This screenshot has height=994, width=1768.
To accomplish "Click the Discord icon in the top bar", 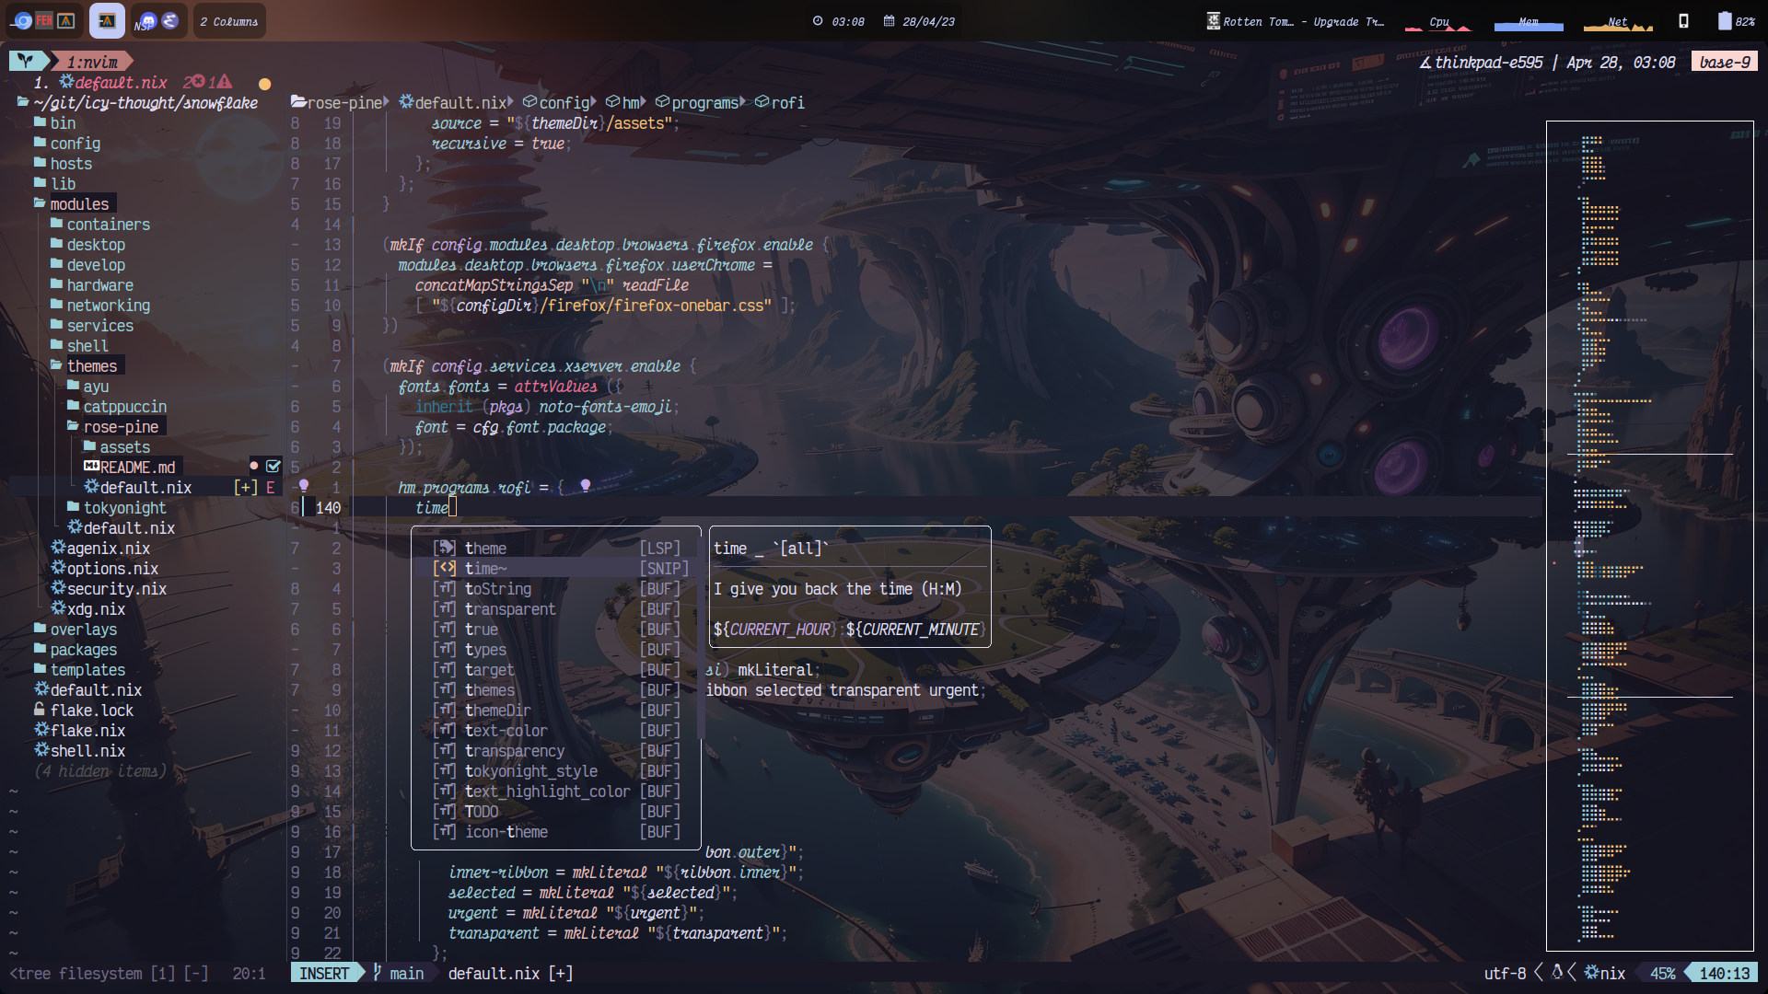I will [147, 20].
